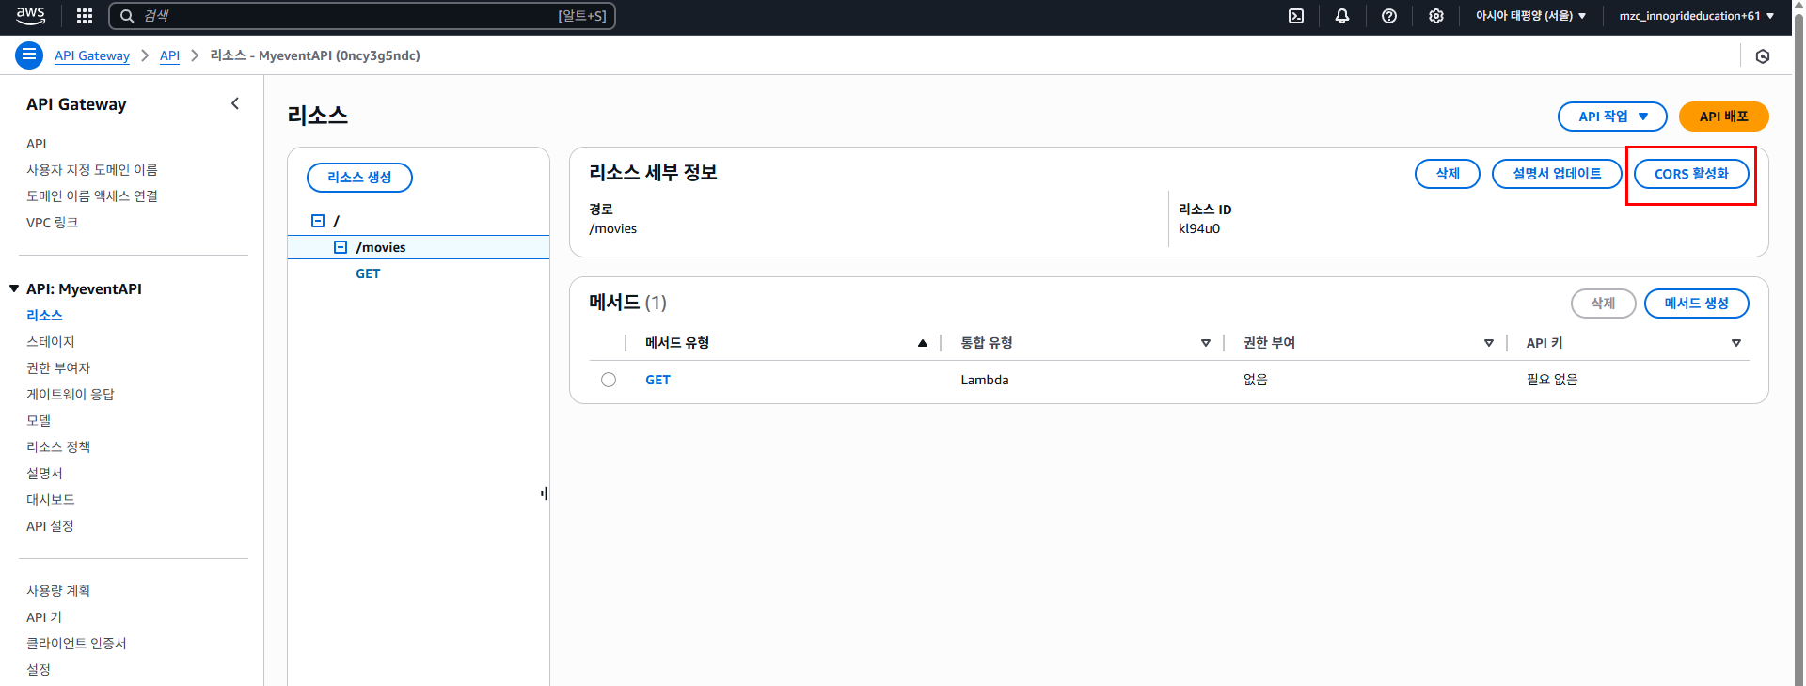Screen dimensions: 1806x686
Task: Open the AWS home logo
Action: pos(30,15)
